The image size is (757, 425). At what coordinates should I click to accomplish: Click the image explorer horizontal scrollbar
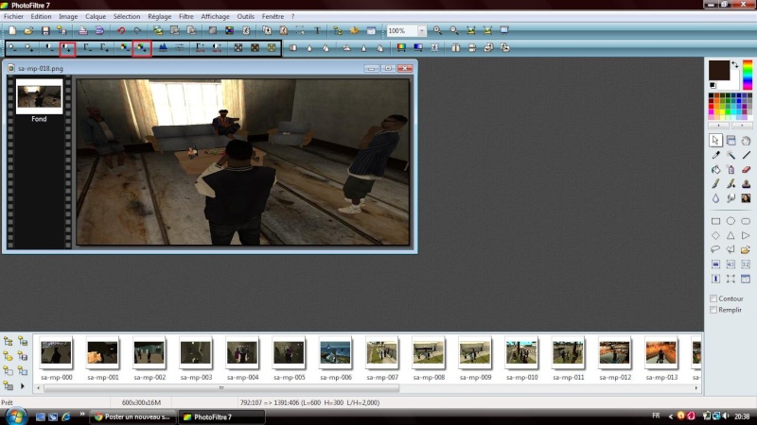click(x=221, y=388)
